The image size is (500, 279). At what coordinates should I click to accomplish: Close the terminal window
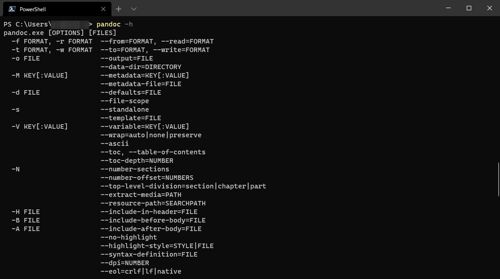490,8
